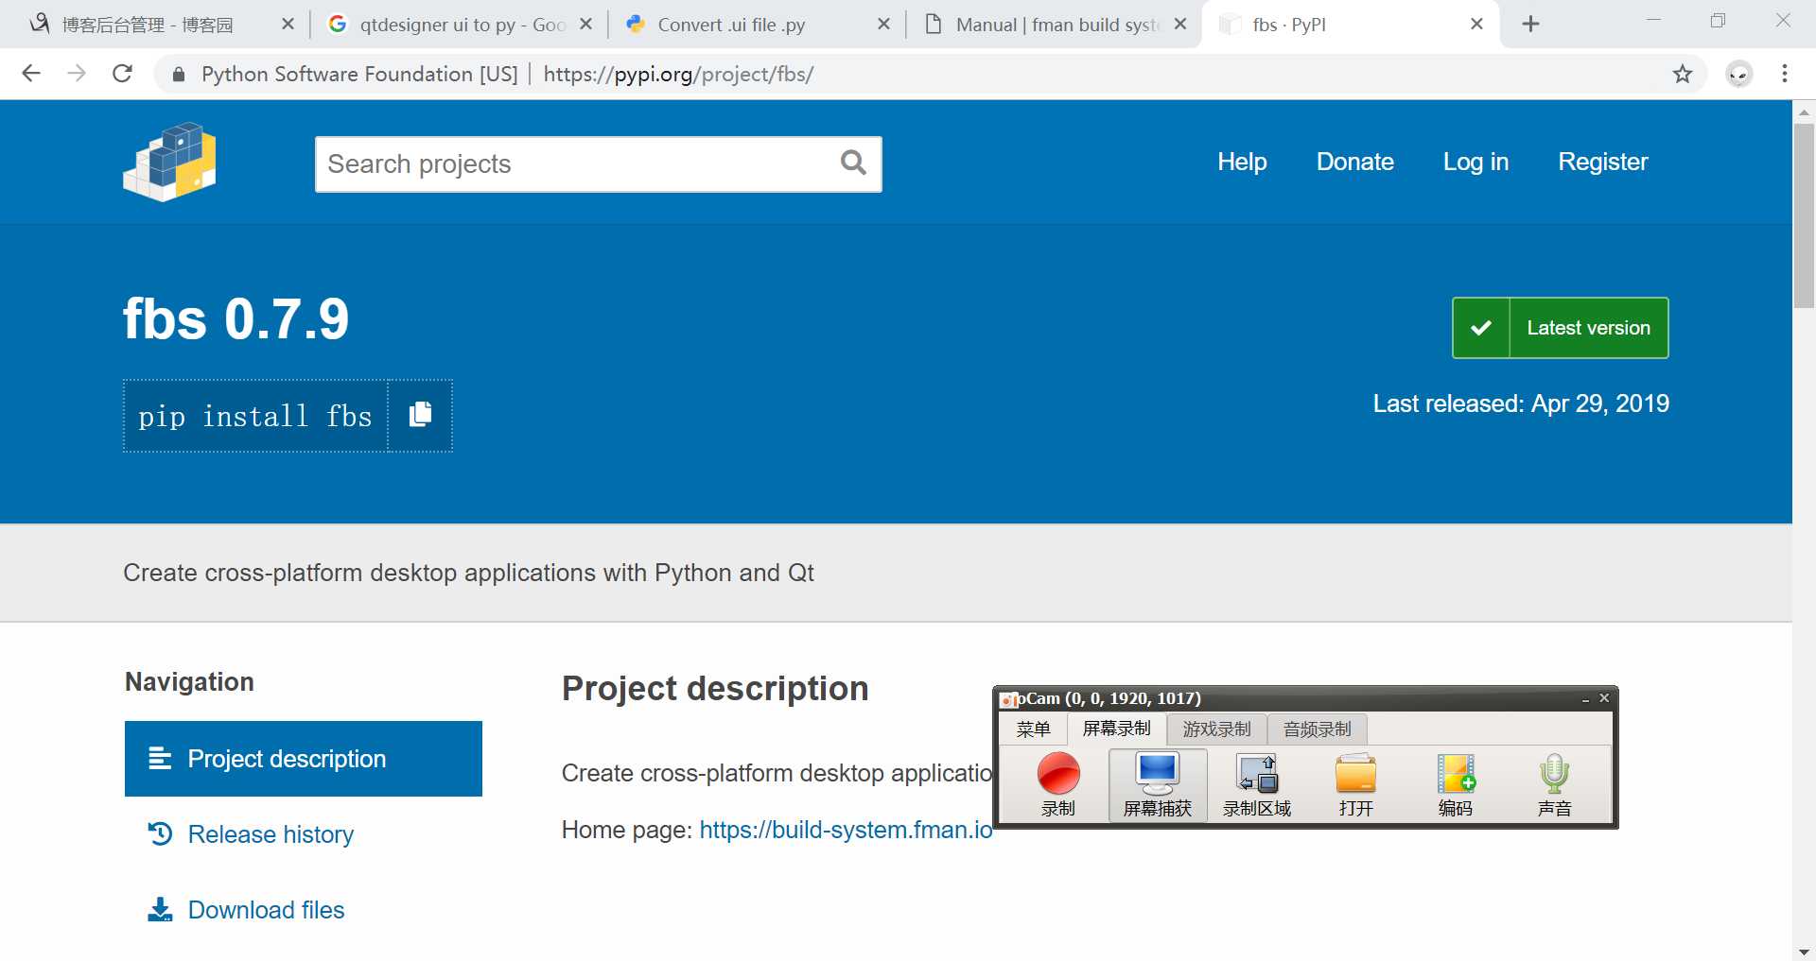Close the qtdesigner ui to py tab
Viewport: 1816px width, 961px height.
point(586,25)
